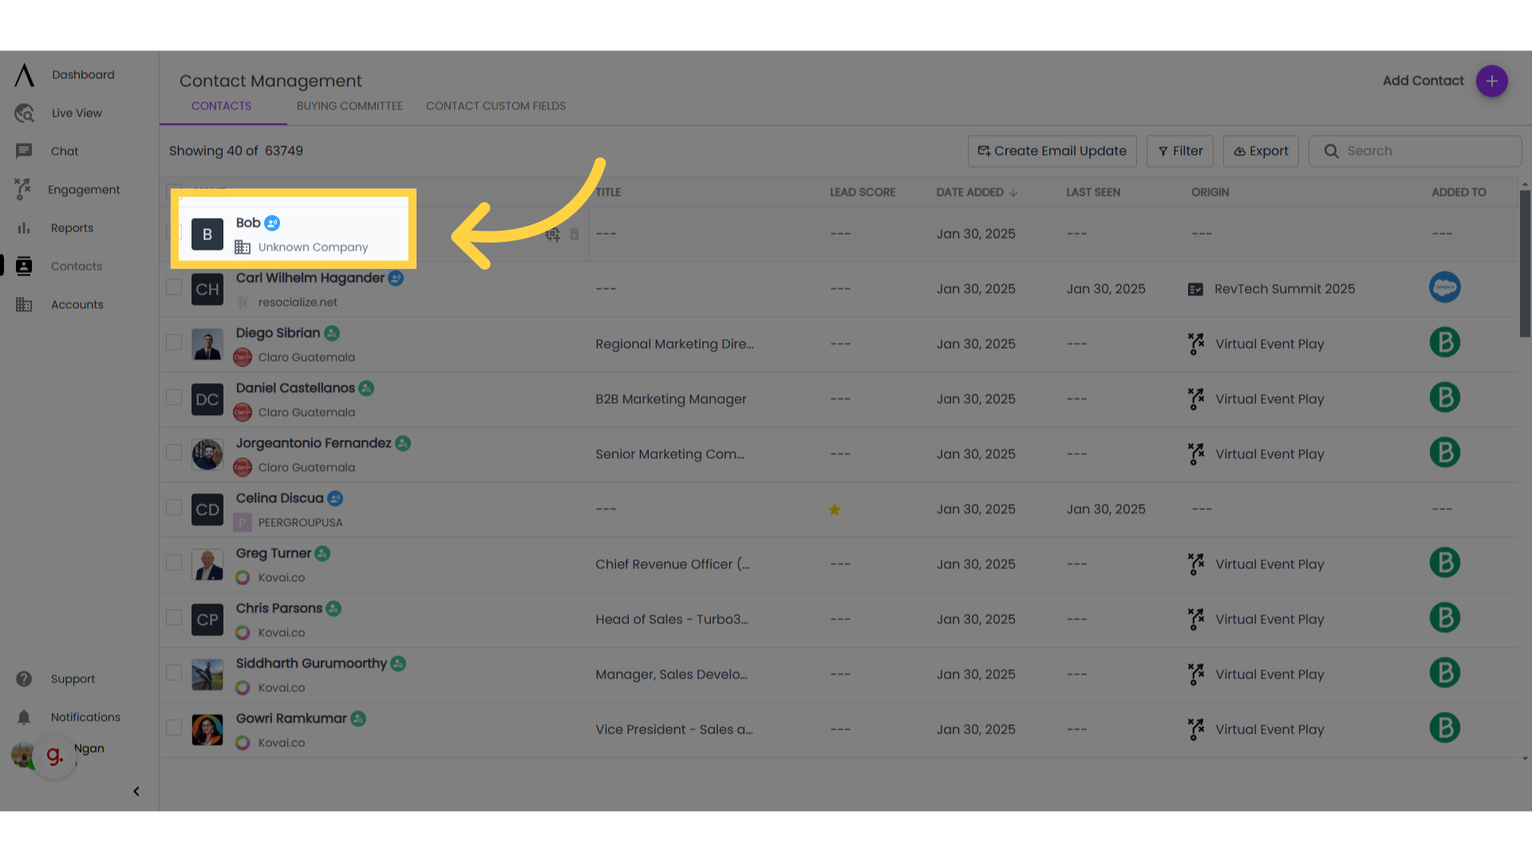Toggle the Date Added sort arrow
The image size is (1532, 862).
click(1013, 192)
